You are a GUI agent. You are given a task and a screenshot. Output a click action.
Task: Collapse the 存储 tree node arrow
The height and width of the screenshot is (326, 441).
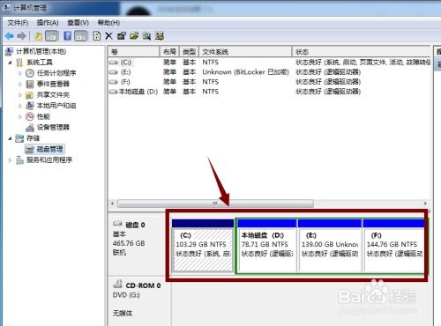click(10, 138)
